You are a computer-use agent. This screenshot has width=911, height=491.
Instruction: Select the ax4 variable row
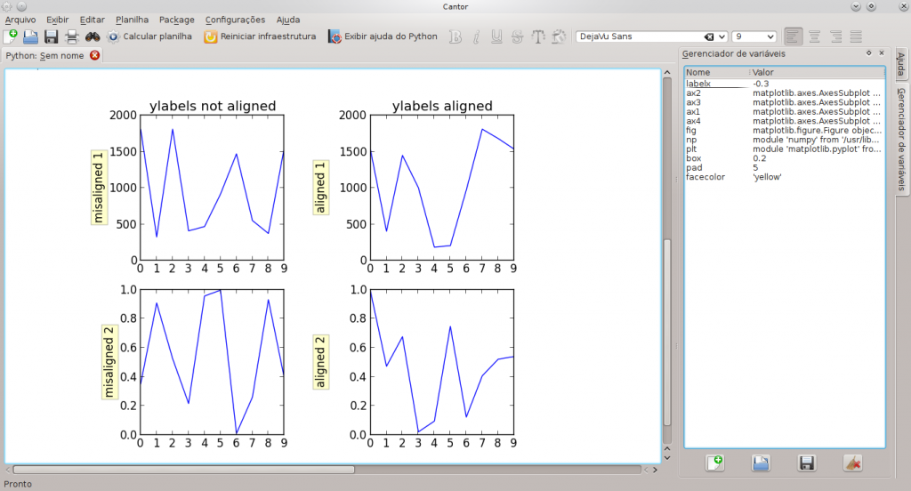coord(785,121)
